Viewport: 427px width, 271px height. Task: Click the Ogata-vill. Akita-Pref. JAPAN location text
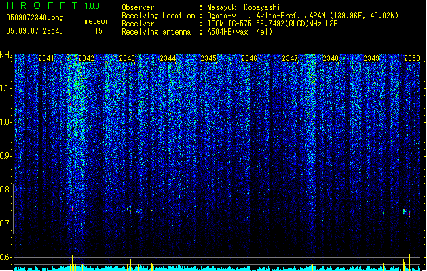(303, 16)
